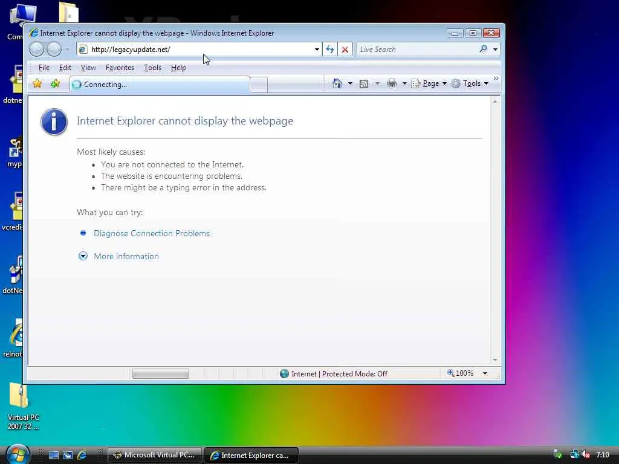Image resolution: width=619 pixels, height=464 pixels.
Task: Expand More information section
Action: (x=126, y=256)
